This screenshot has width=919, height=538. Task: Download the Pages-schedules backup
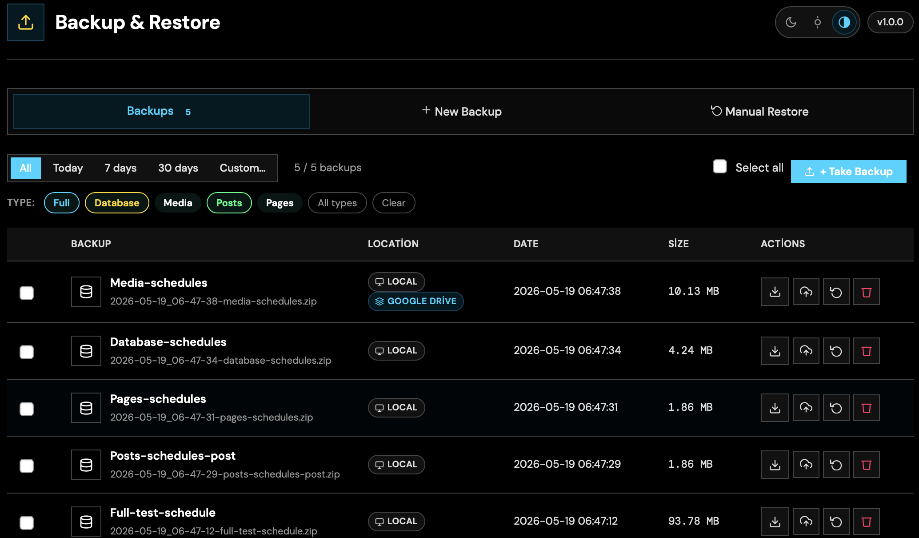tap(775, 408)
